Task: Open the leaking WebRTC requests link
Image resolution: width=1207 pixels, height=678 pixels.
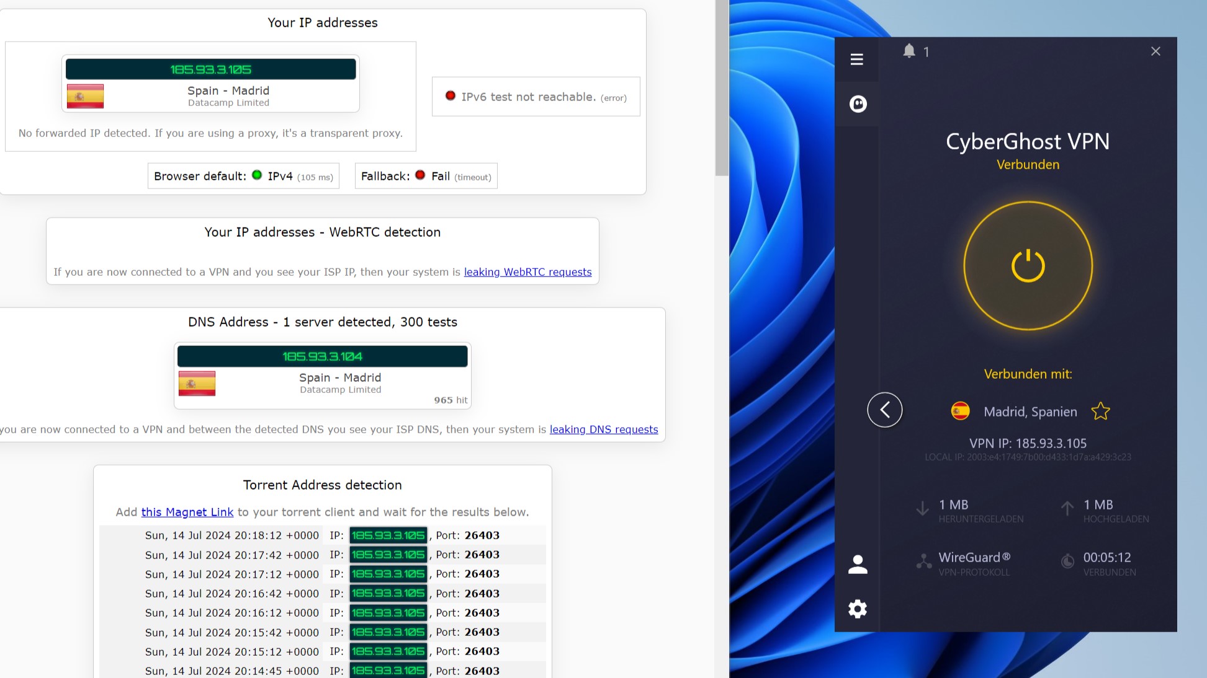Action: point(527,272)
